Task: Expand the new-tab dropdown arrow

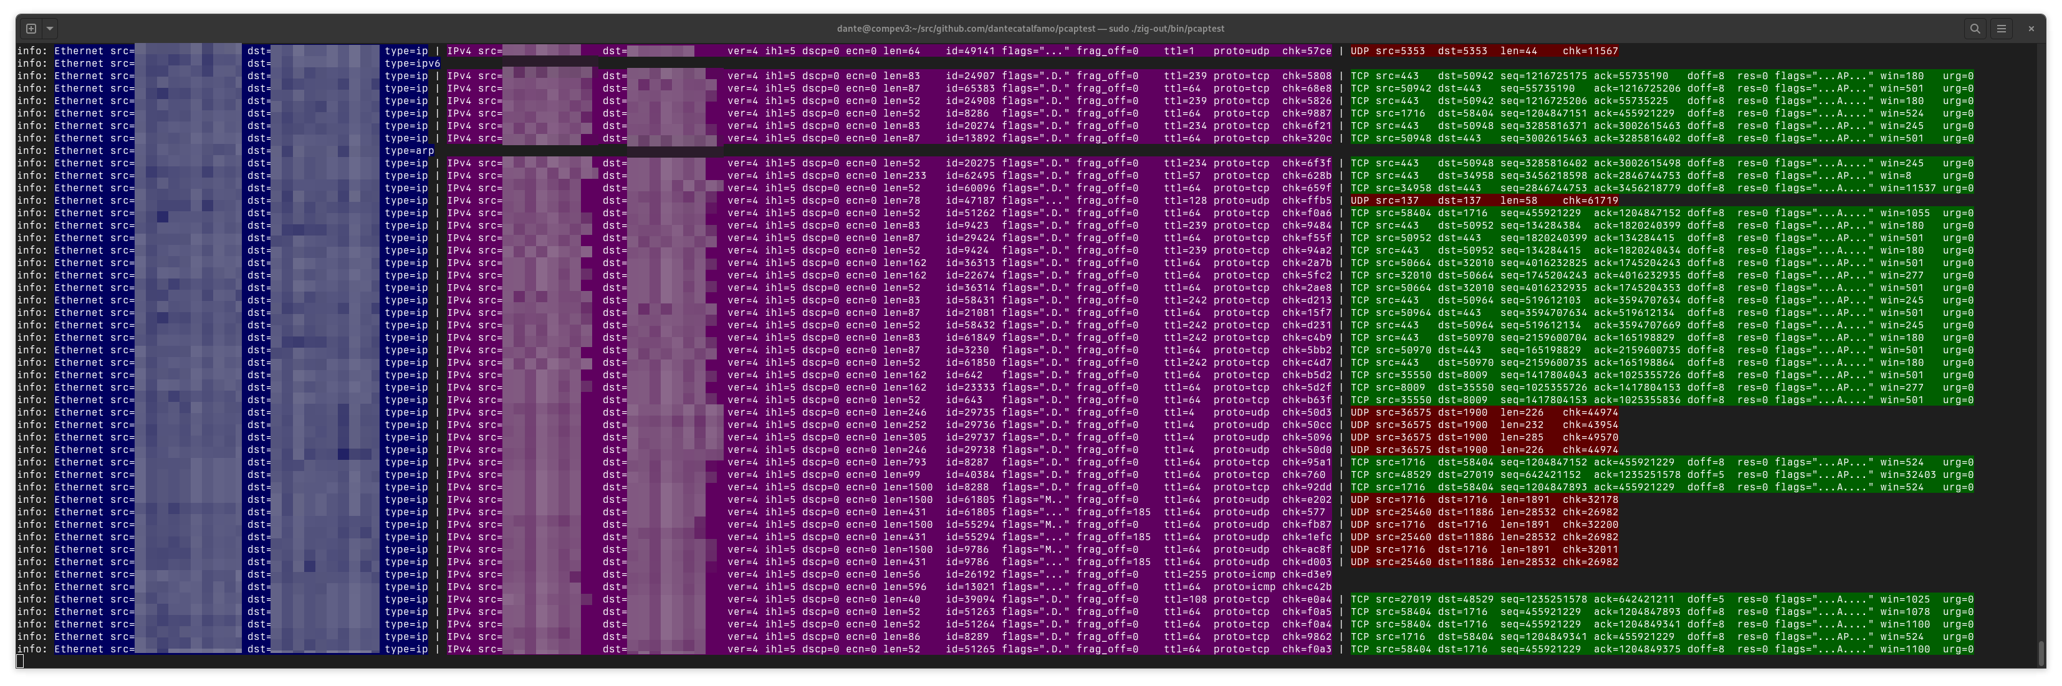Action: (x=50, y=29)
